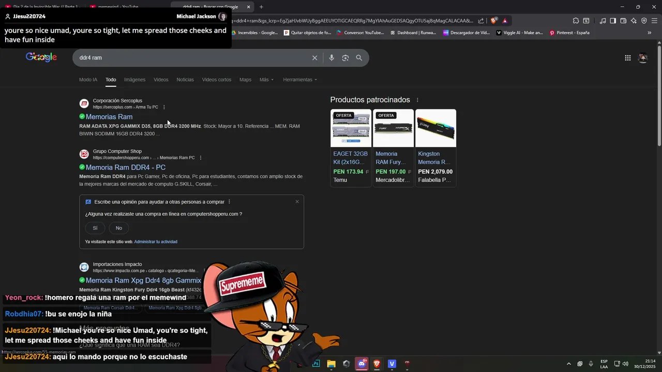Screen dimensions: 662x372
Task: Dismiss the review prompt card
Action: 297,202
